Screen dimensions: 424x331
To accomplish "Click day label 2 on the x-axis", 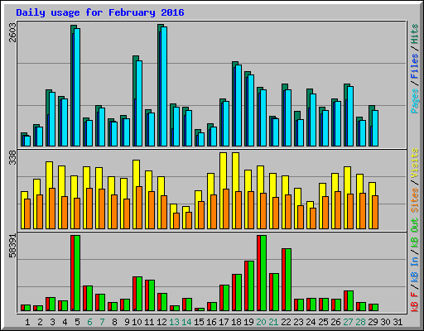I will 40,322.
